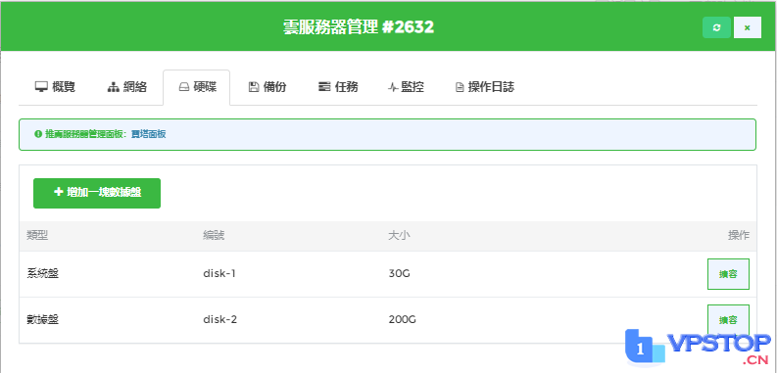Screen dimensions: 777x373
Task: Select the 數據盤 row label
Action: coord(42,319)
